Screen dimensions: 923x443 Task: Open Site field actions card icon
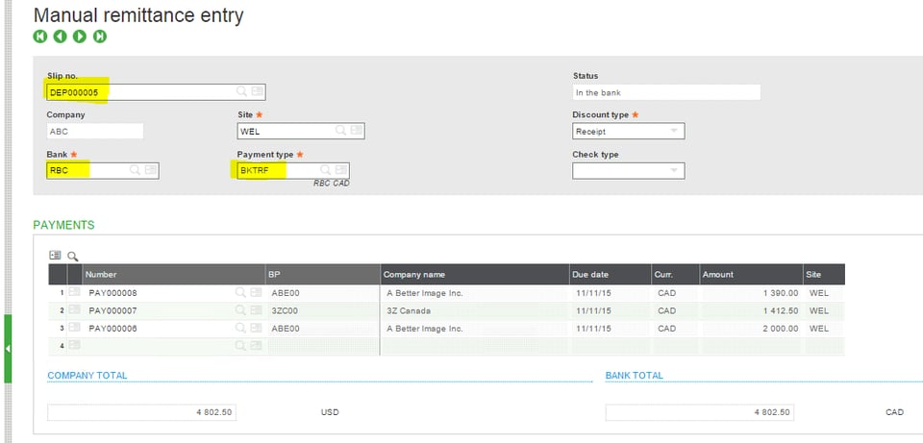356,131
